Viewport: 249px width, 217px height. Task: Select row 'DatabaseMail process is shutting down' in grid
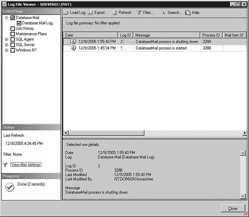(x=155, y=42)
